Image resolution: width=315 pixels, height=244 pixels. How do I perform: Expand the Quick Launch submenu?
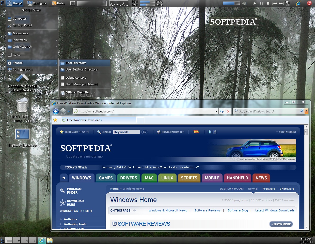click(32, 47)
